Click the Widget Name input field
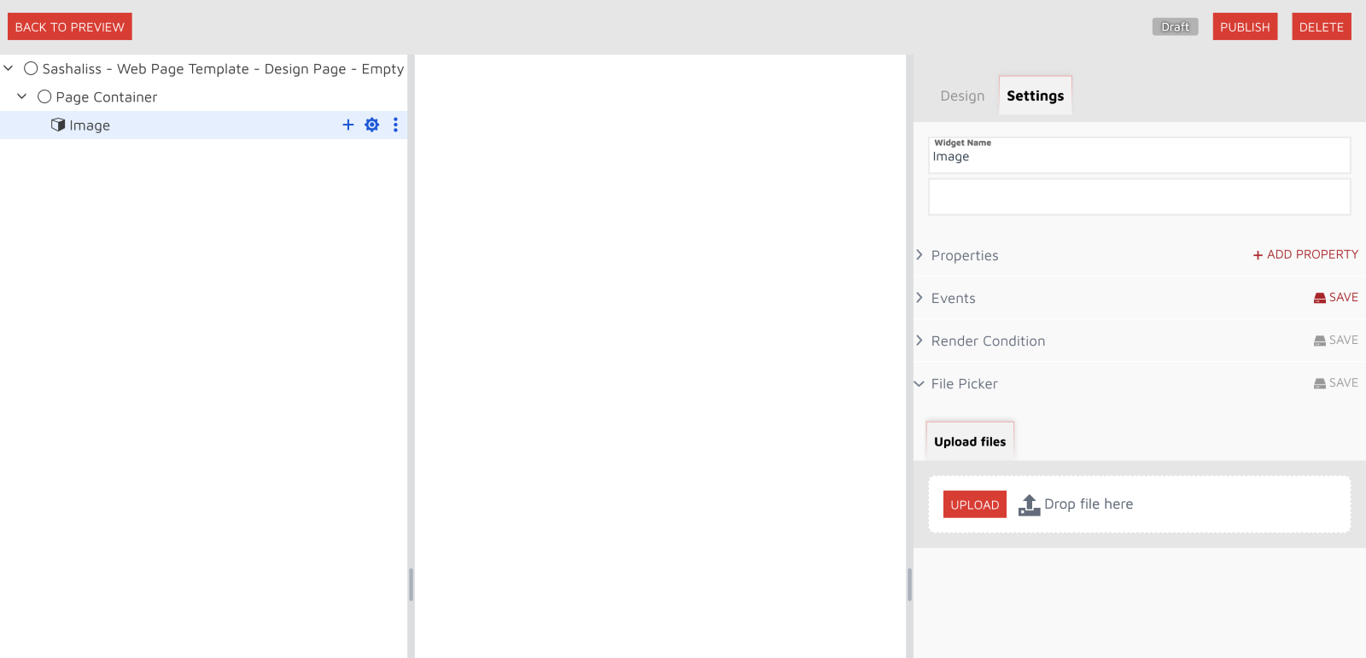The height and width of the screenshot is (658, 1366). coord(1139,157)
